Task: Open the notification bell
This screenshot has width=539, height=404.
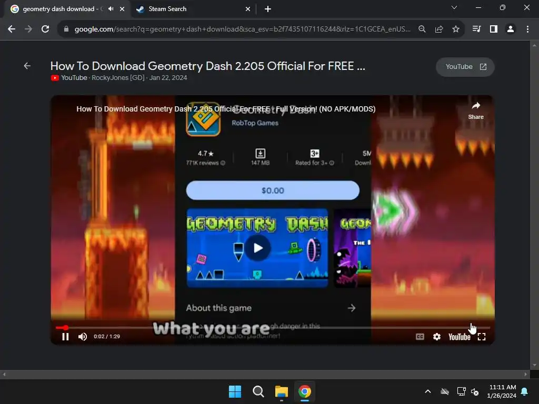Action: pos(525,391)
